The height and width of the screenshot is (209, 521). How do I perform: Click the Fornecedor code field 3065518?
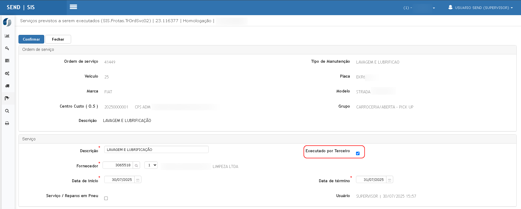(x=118, y=165)
